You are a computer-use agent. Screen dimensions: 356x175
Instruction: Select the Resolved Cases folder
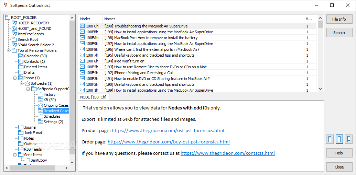(x=56, y=111)
